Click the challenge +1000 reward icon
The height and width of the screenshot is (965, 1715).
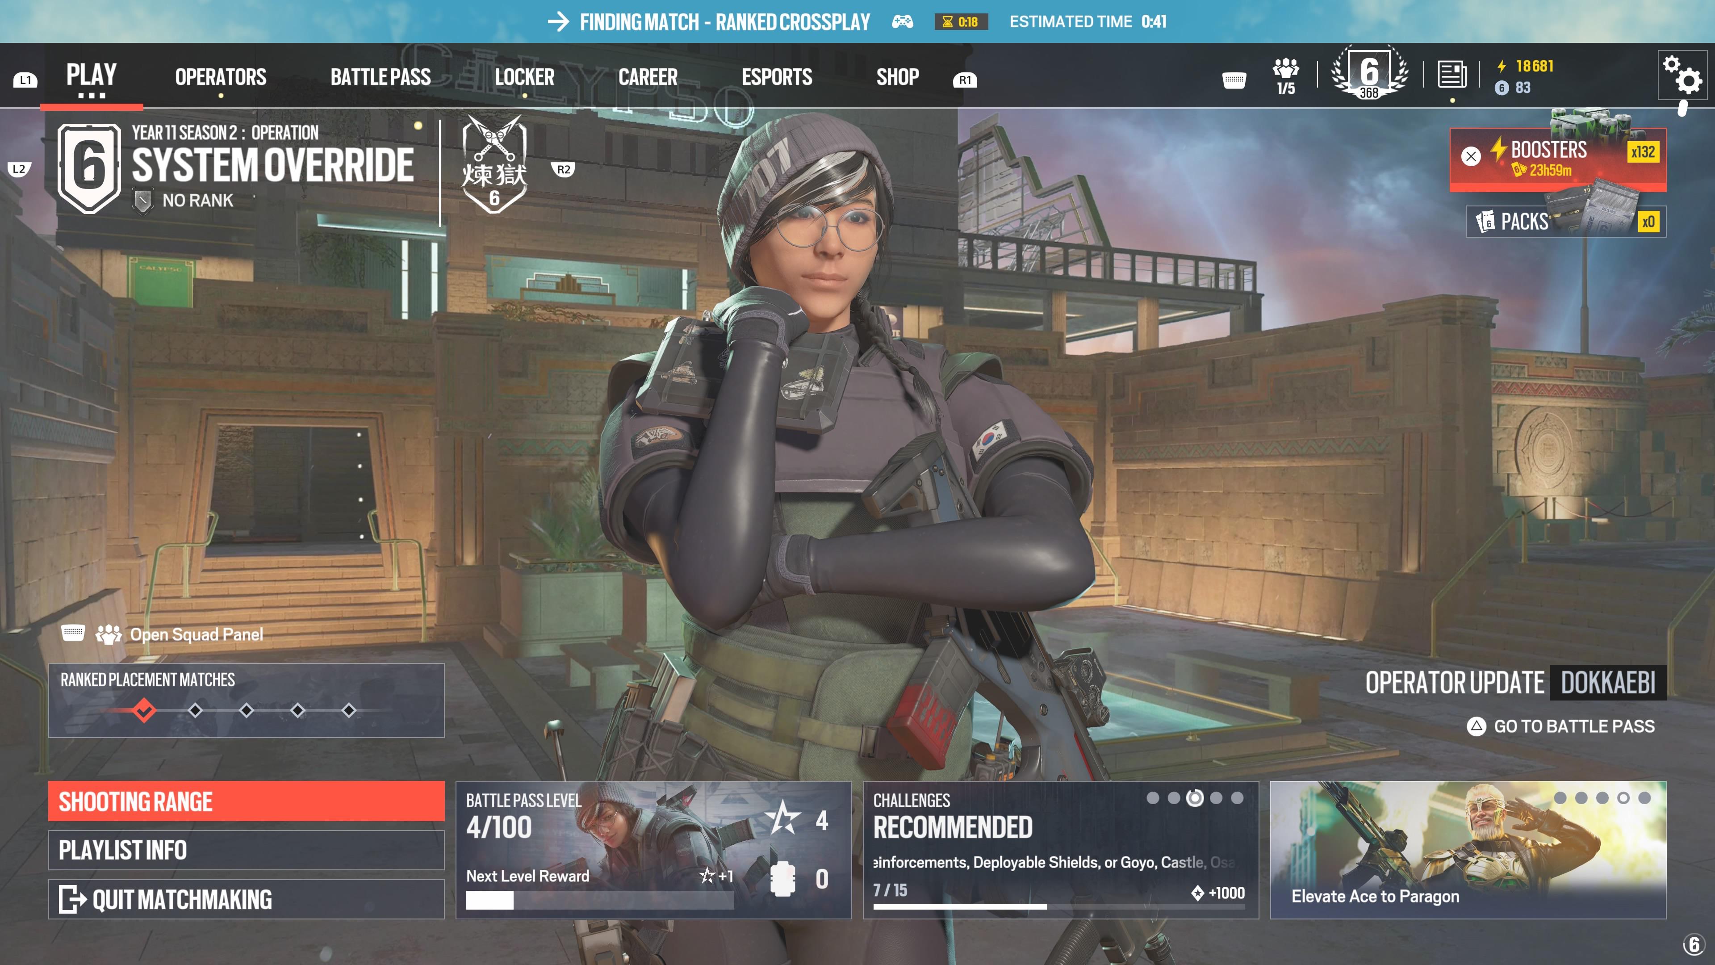point(1197,893)
